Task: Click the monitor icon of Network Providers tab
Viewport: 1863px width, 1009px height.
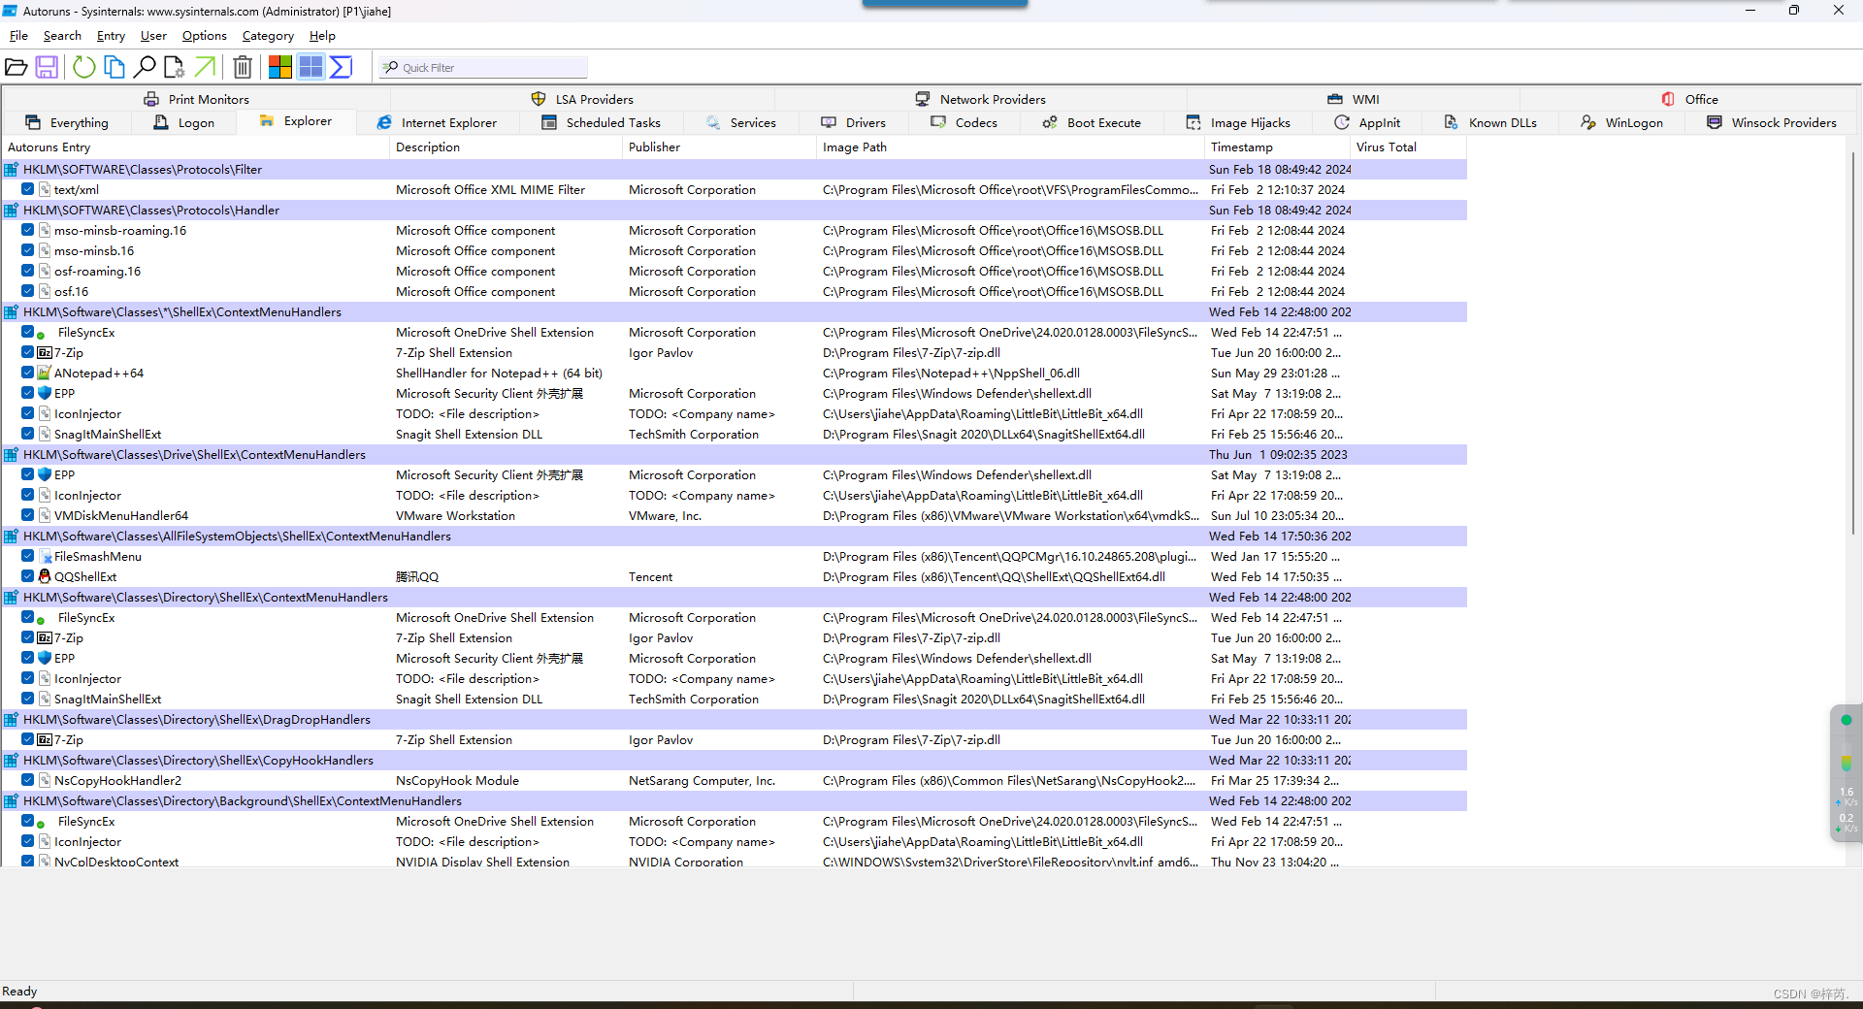Action: [x=923, y=99]
